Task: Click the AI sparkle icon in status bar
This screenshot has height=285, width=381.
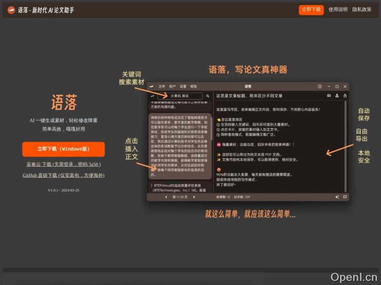Action: [x=337, y=197]
